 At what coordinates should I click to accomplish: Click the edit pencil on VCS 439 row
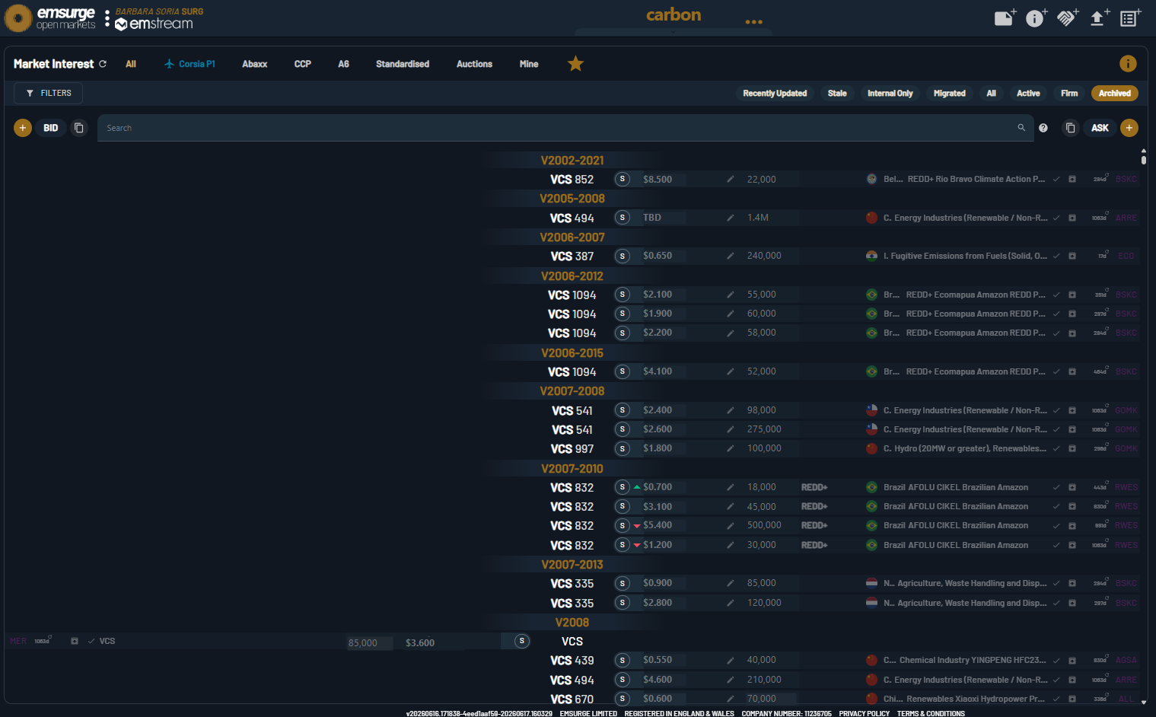coord(730,660)
